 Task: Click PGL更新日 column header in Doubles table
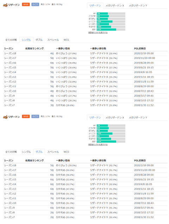pos(140,161)
